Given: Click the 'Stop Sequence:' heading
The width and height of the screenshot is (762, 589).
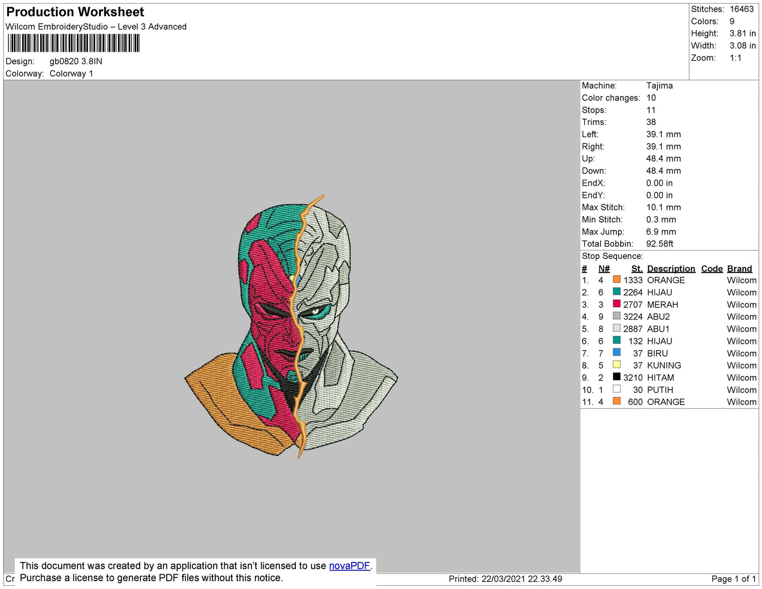Looking at the screenshot, I should (x=612, y=256).
